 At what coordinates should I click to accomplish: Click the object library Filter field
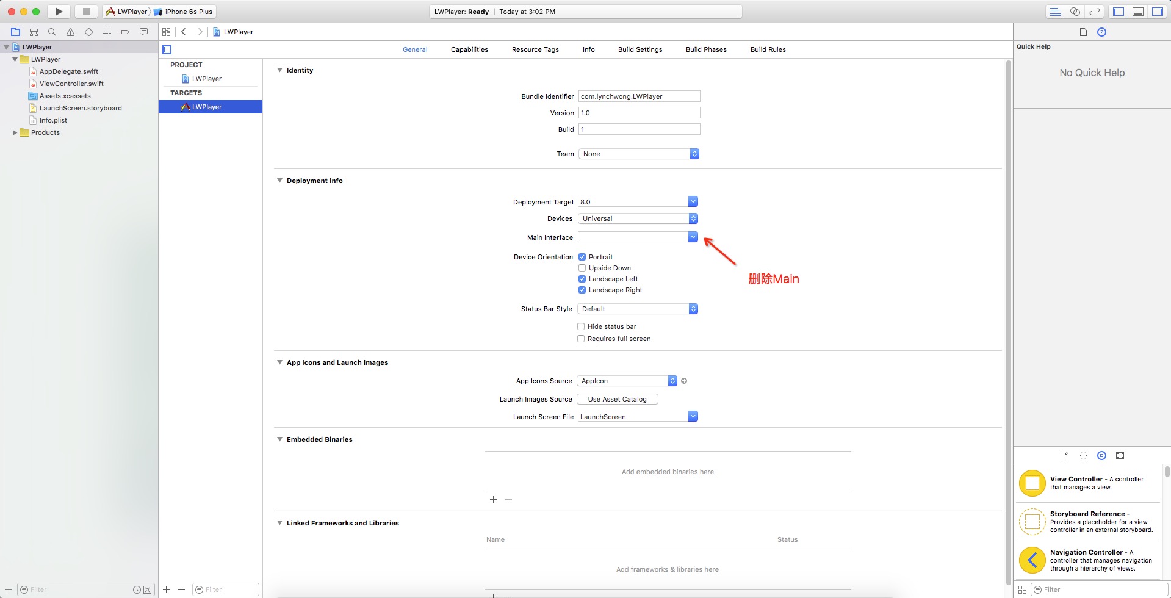point(1098,589)
